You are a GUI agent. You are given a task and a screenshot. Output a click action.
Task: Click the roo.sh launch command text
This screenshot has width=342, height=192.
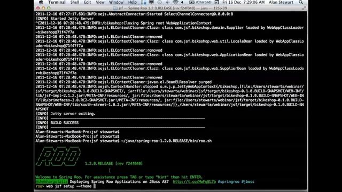(166, 141)
